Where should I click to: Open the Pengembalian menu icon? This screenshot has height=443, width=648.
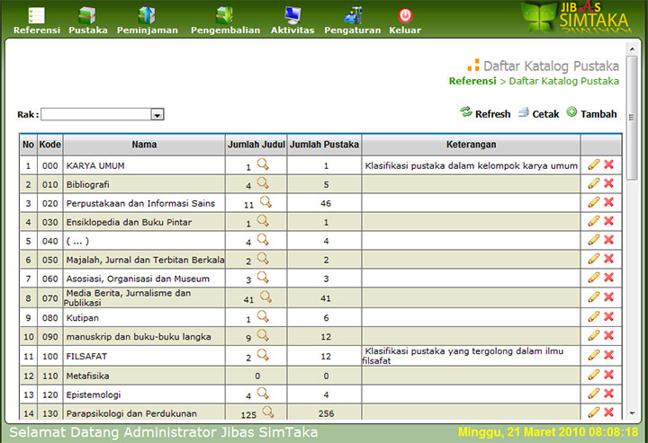(x=225, y=15)
